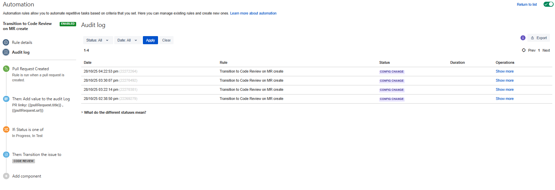Open Learn more about automation link
The image size is (555, 190).
coord(253,13)
